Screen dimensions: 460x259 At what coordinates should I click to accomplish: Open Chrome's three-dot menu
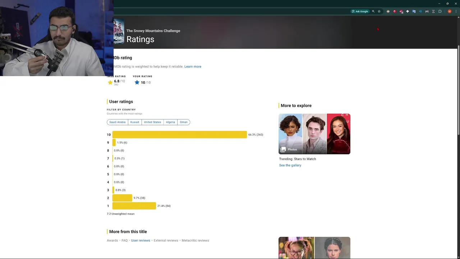[456, 11]
